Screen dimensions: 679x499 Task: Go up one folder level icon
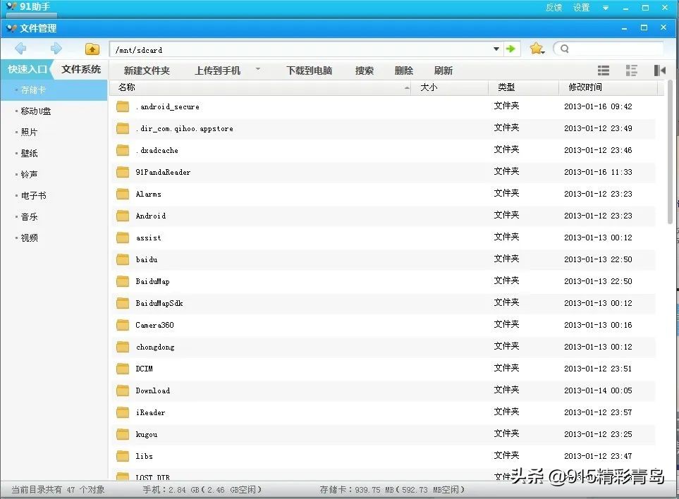click(x=92, y=49)
